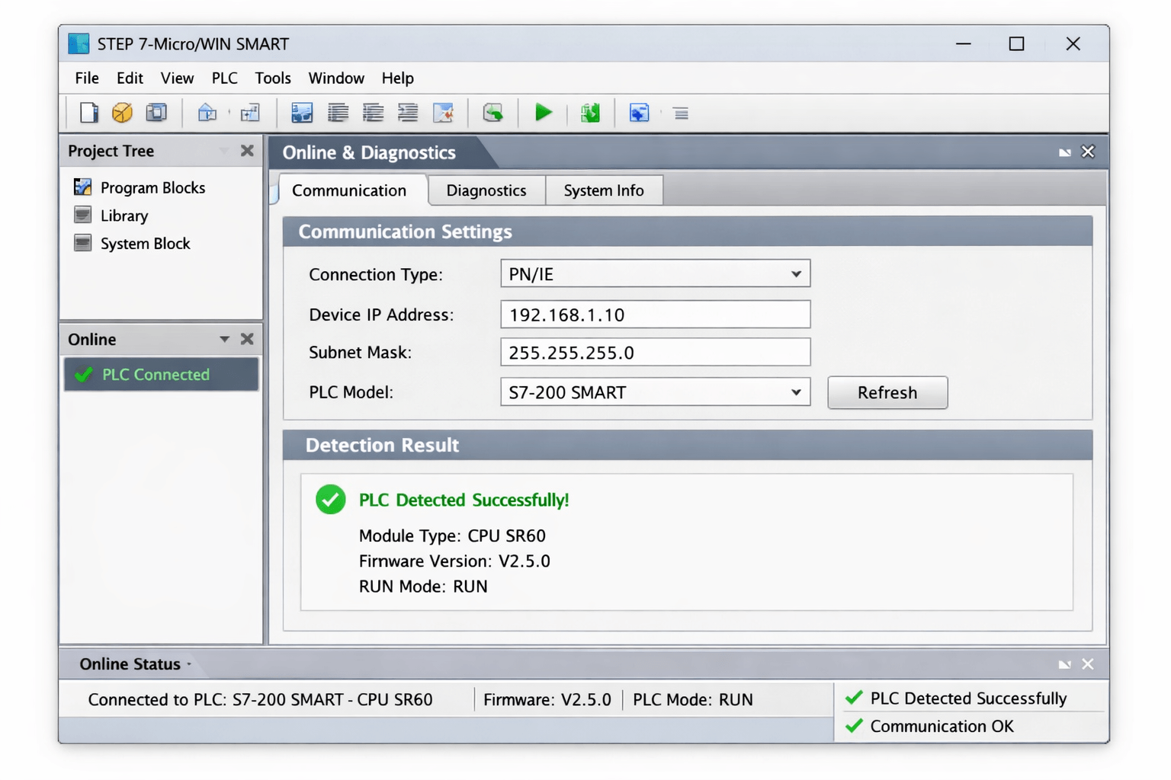Click the blue panel icon before the text-line icons
This screenshot has width=1171, height=780.
302,113
